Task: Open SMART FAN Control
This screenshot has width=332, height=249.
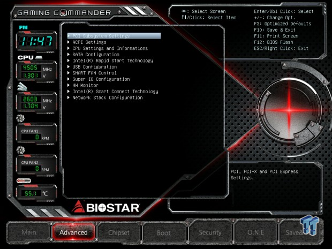Action: (x=94, y=73)
